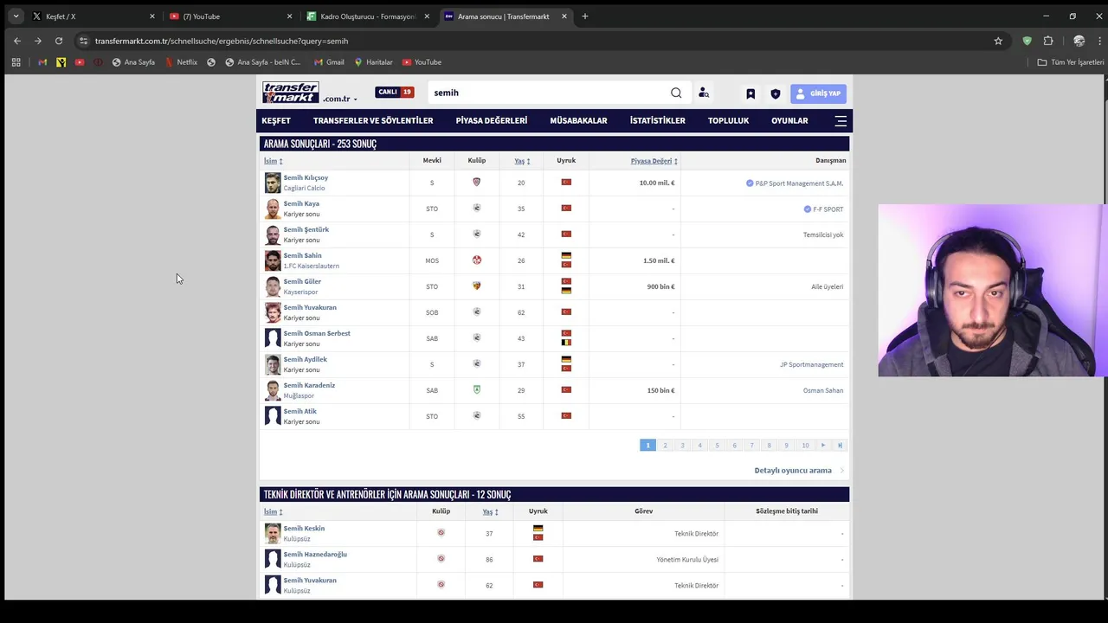Open TOPLULUK menu
This screenshot has height=623, width=1108.
point(728,121)
